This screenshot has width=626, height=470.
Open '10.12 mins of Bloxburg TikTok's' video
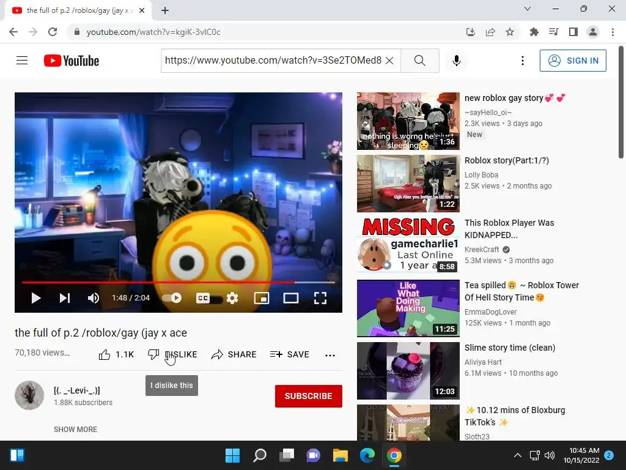pos(515,416)
